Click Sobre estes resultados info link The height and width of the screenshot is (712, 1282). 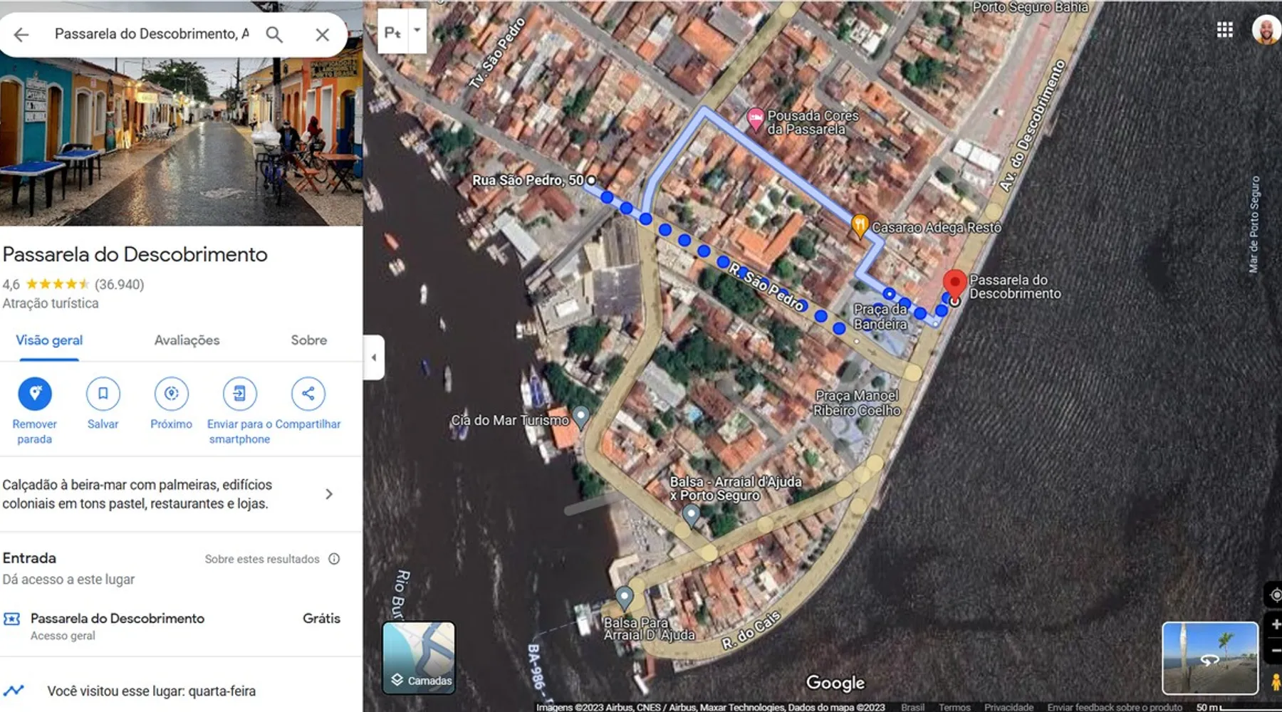pyautogui.click(x=262, y=559)
